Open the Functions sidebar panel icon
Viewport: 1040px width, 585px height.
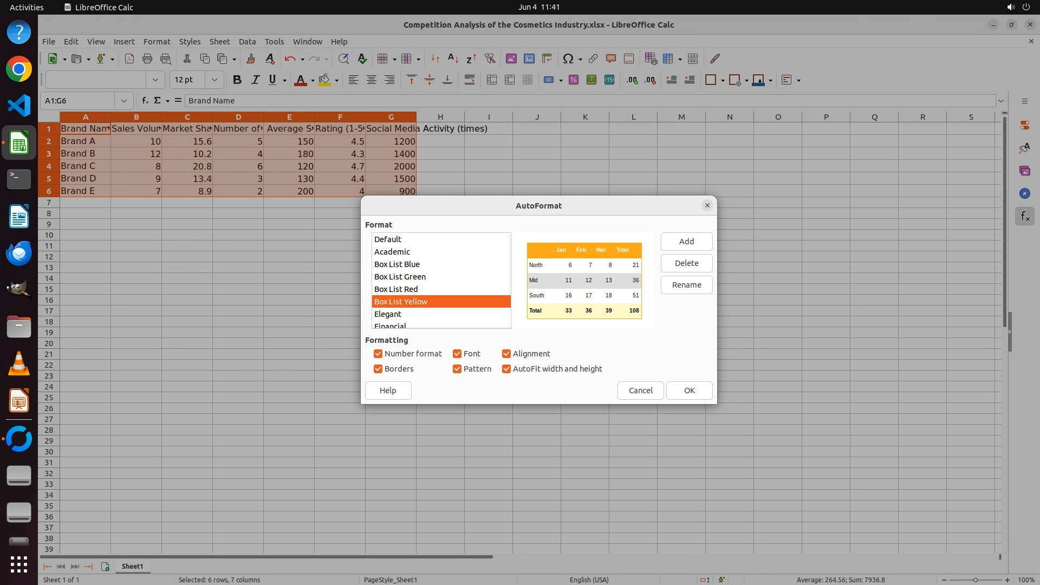point(1024,216)
